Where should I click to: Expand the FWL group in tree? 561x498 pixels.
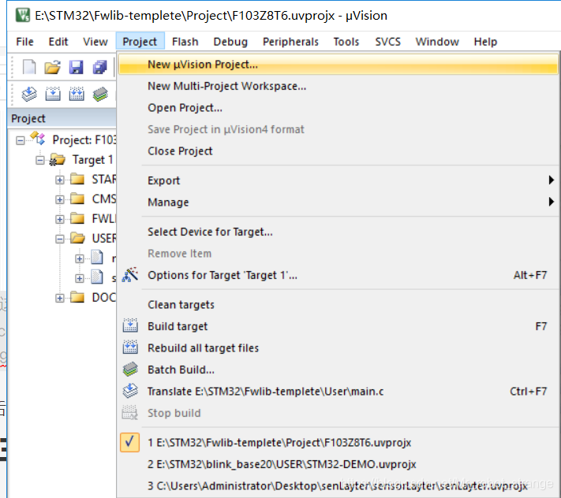click(60, 219)
